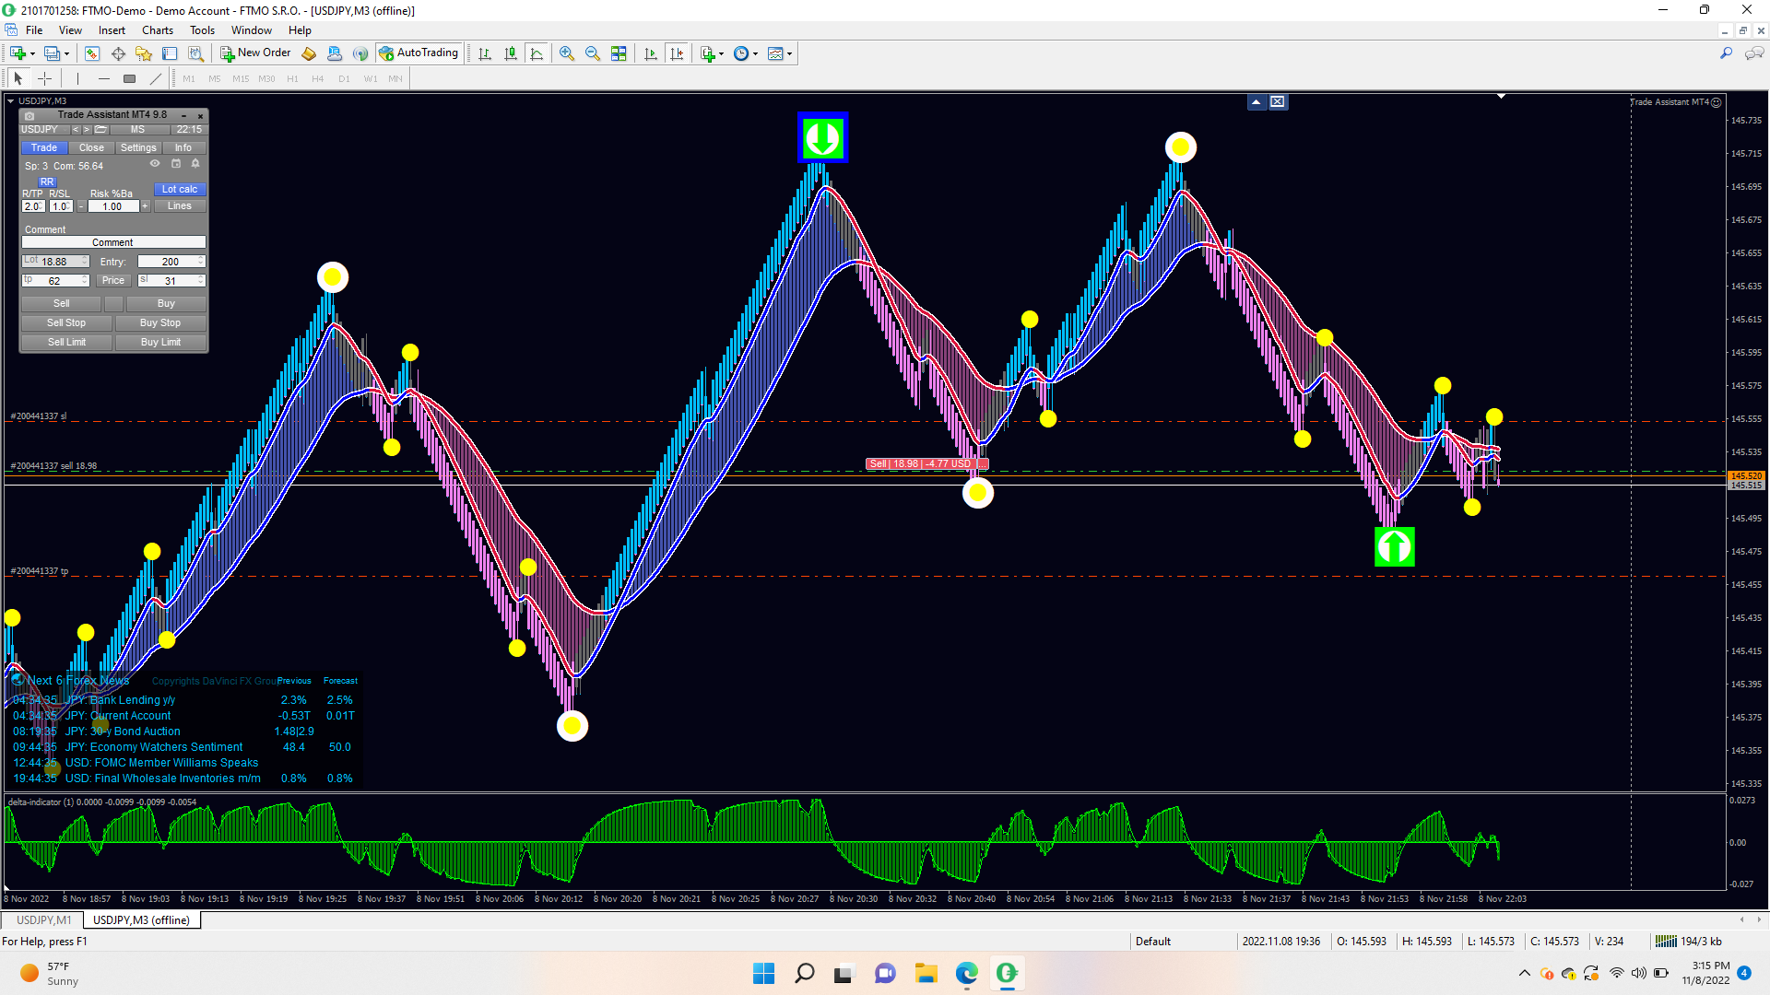Screen dimensions: 1770x995
Task: Click the Comment text field
Action: click(x=112, y=242)
